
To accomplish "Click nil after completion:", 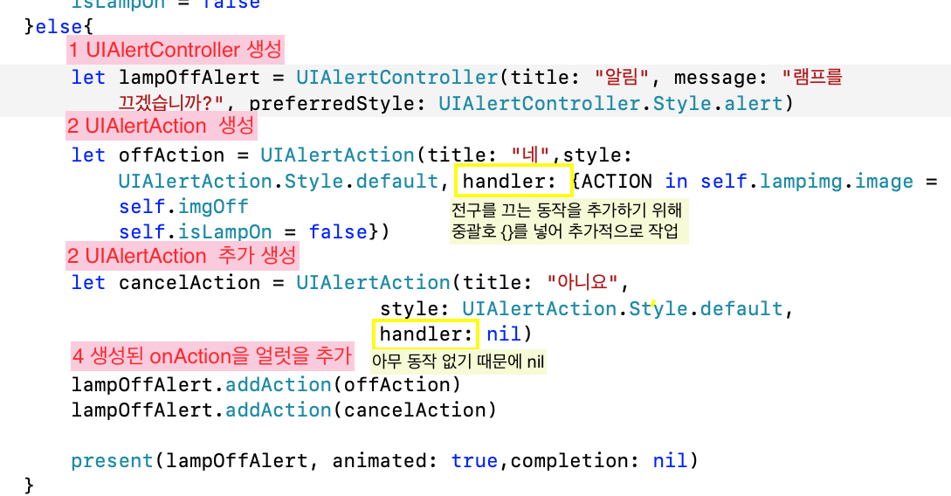I will (x=670, y=461).
